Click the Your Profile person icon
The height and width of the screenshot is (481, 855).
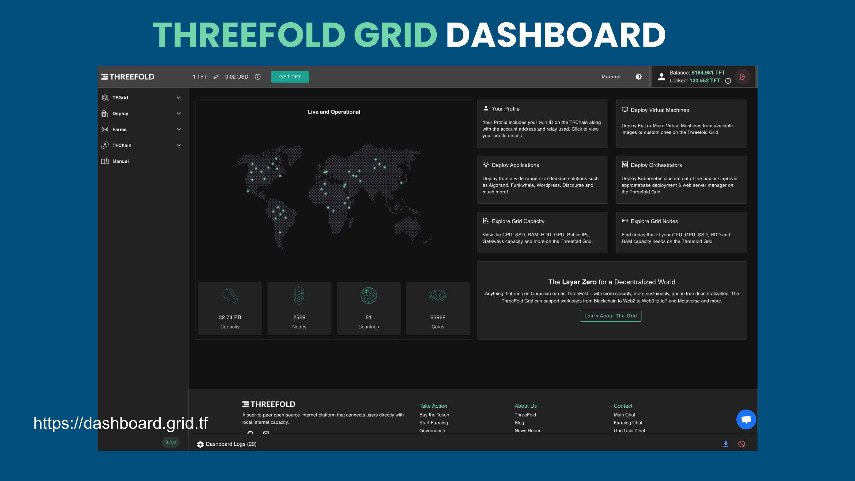click(486, 109)
